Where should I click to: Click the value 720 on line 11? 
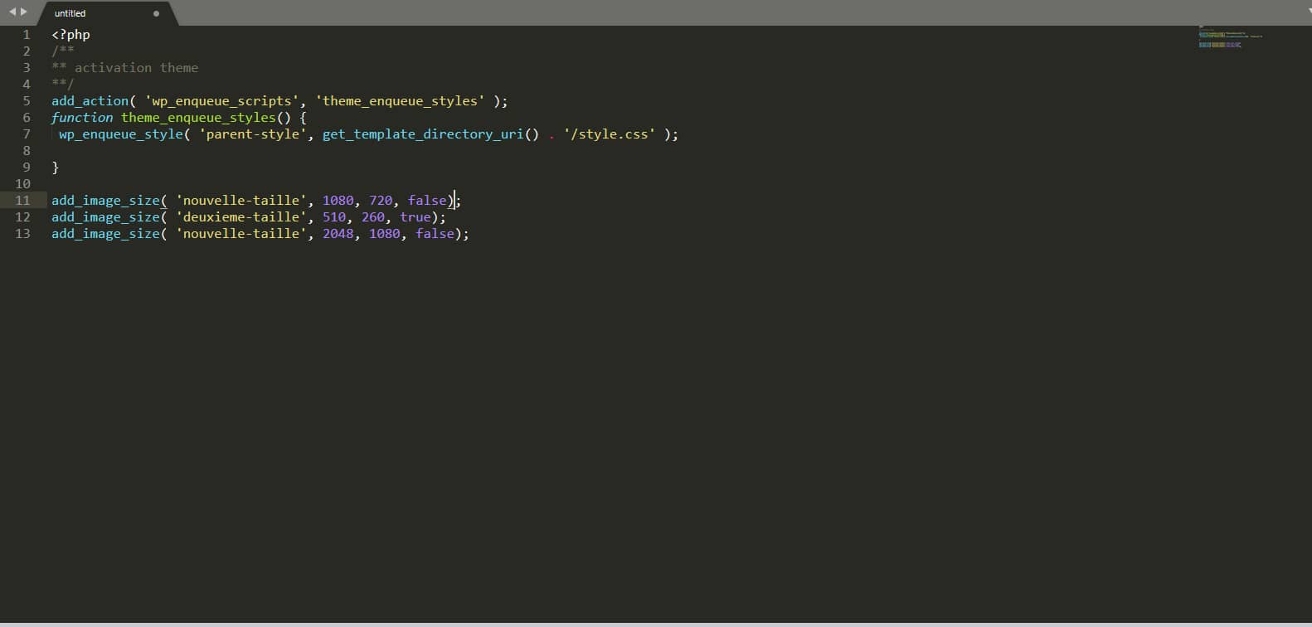pyautogui.click(x=381, y=200)
